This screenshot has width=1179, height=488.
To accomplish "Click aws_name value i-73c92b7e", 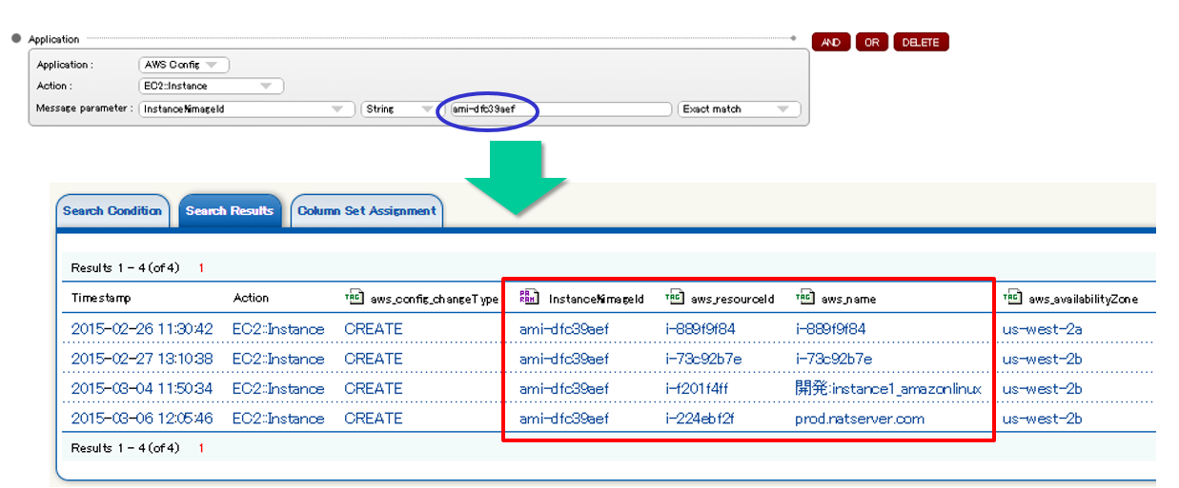I will point(834,359).
